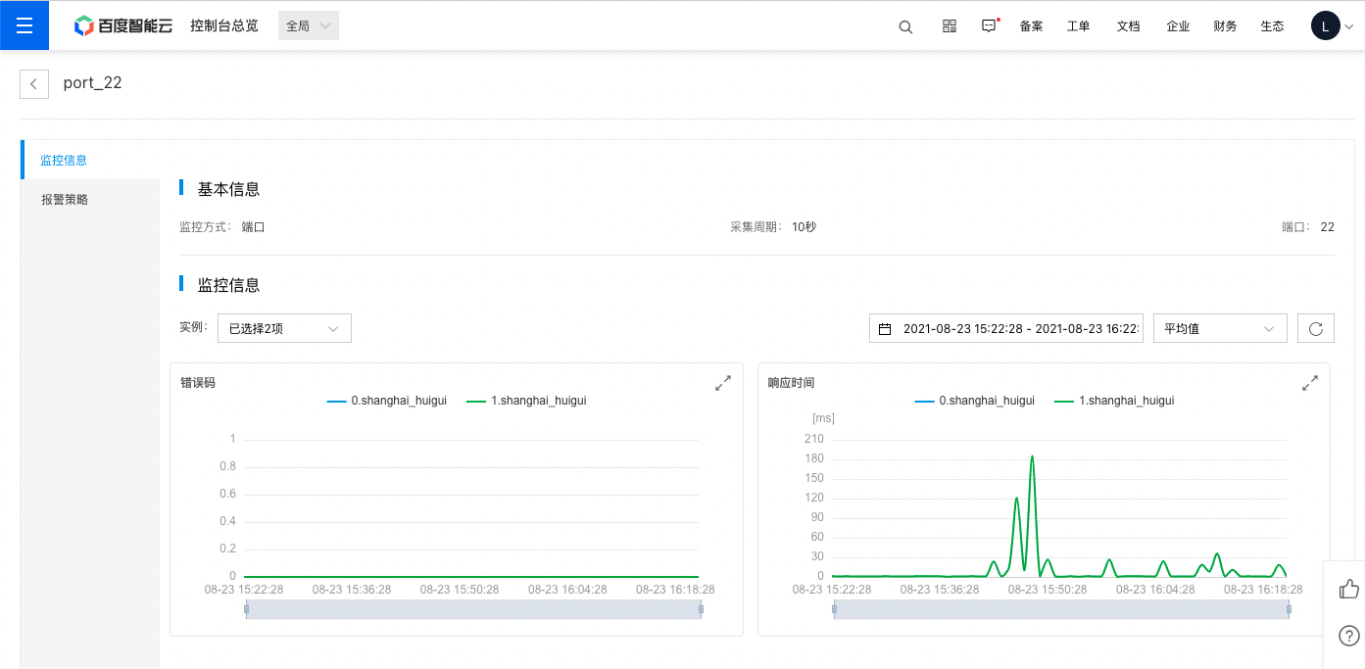Refresh the monitoring charts

[x=1316, y=328]
